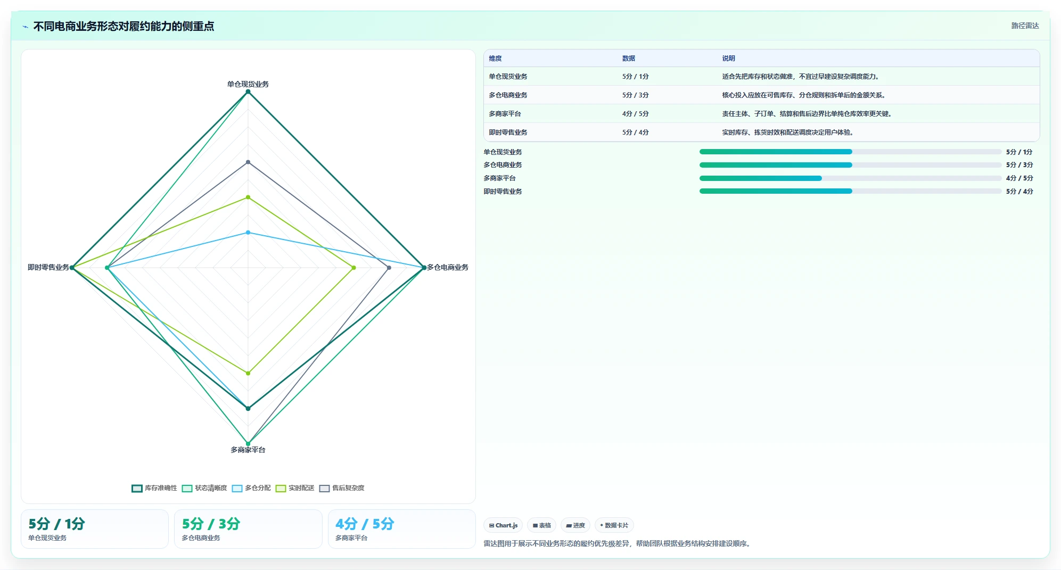Click the 表格 tag chip
The width and height of the screenshot is (1061, 570).
point(542,525)
